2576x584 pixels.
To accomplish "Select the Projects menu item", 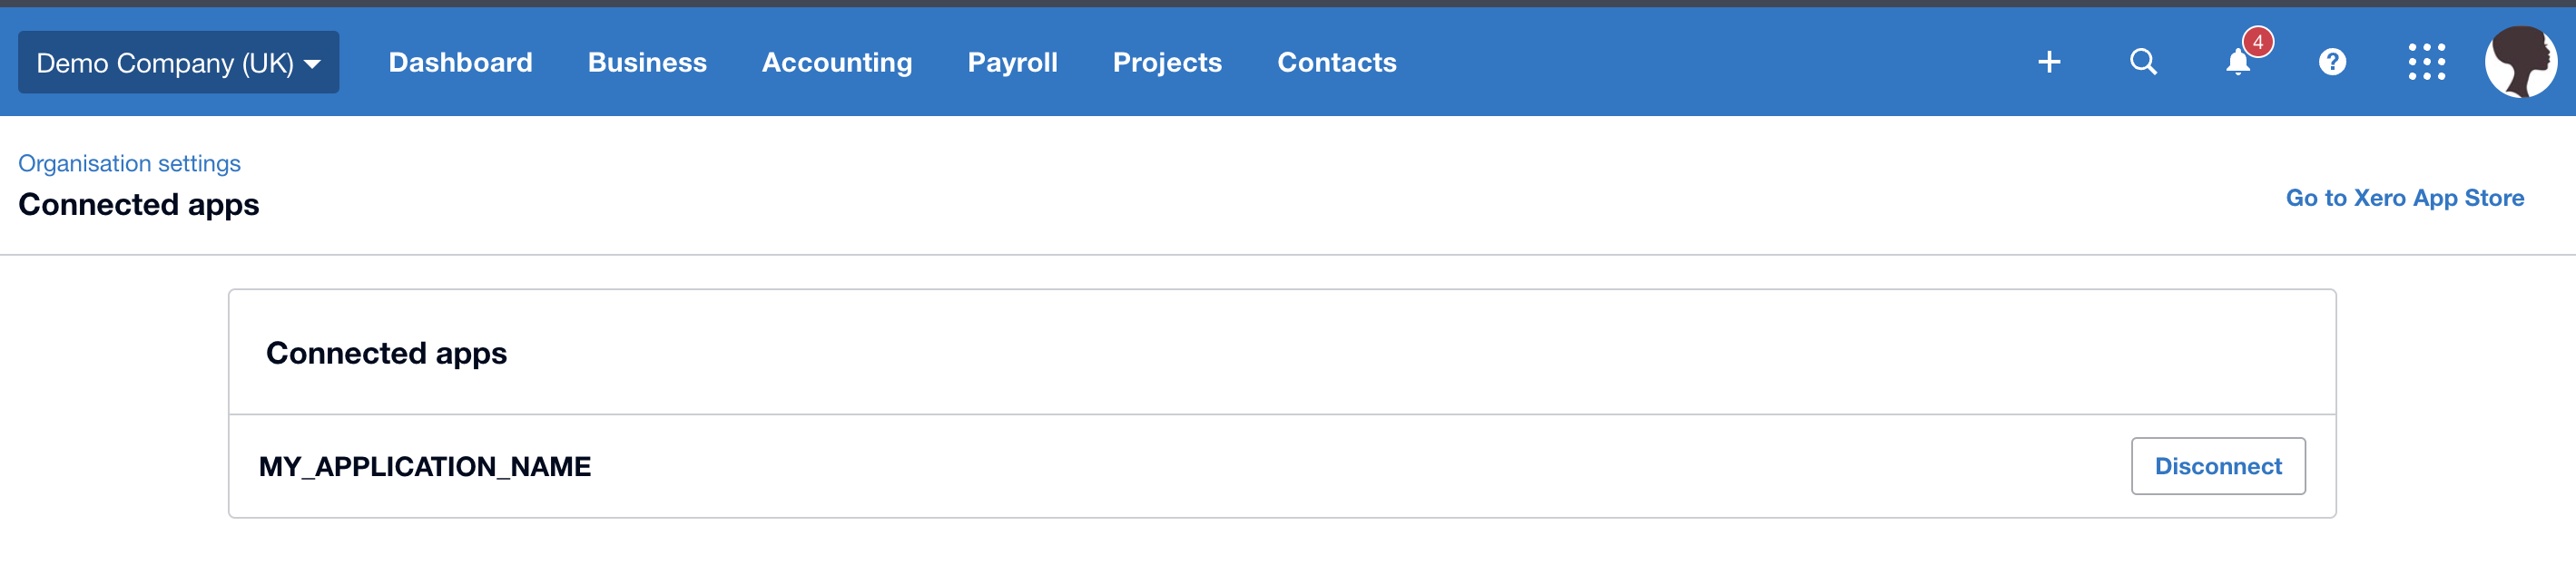I will tap(1166, 62).
